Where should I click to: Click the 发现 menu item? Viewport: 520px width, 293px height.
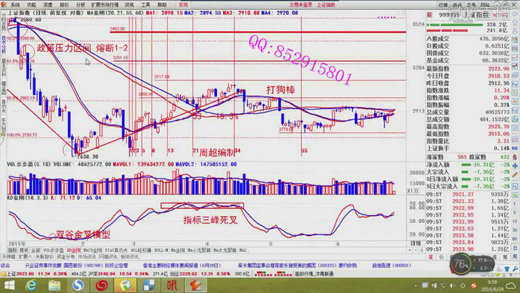[182, 3]
